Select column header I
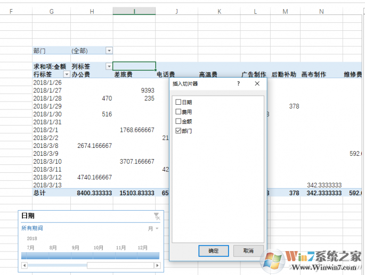 (x=134, y=11)
